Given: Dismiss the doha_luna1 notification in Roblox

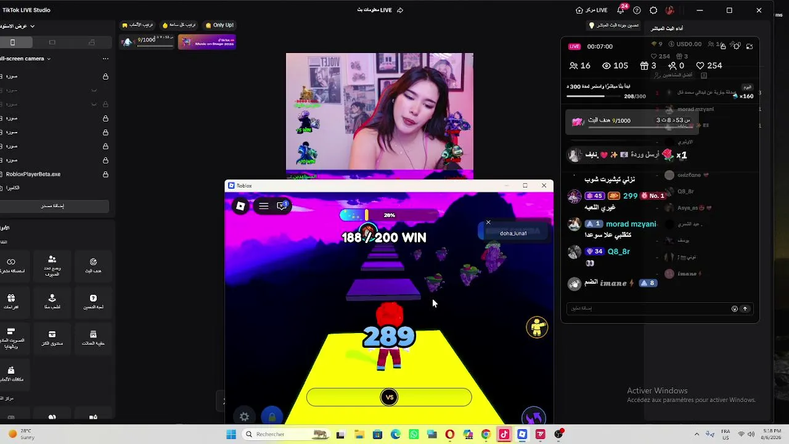Looking at the screenshot, I should click(488, 222).
